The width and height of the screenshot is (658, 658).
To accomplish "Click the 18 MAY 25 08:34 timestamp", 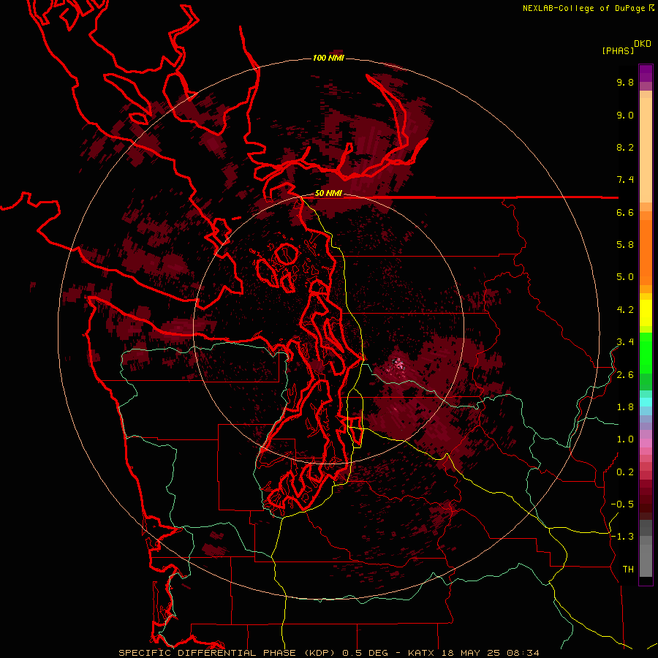I will (x=490, y=653).
